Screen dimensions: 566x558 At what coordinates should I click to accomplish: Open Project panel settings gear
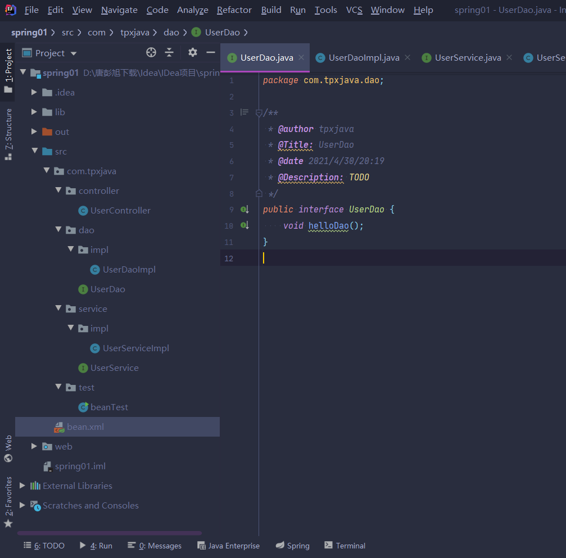point(192,53)
